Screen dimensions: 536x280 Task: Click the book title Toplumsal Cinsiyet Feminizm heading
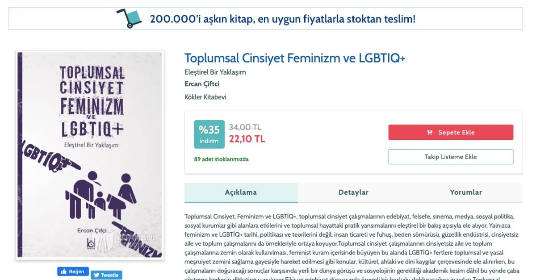295,59
